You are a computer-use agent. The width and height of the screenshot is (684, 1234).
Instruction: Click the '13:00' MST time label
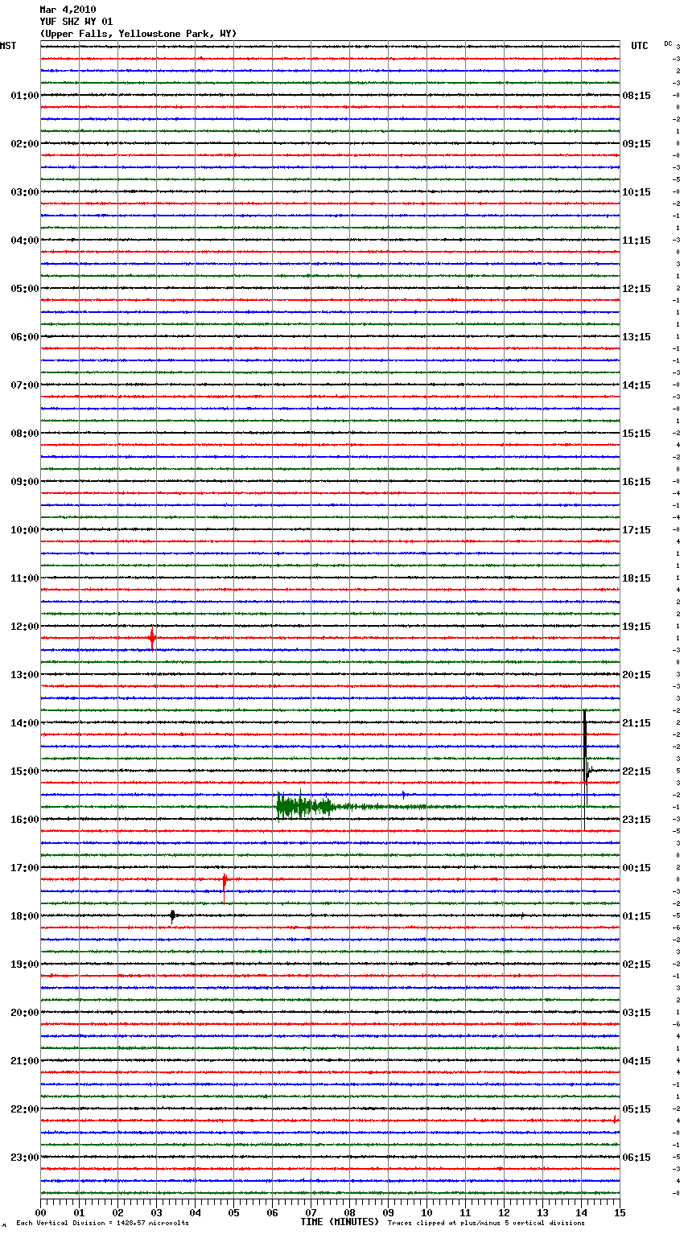25,675
